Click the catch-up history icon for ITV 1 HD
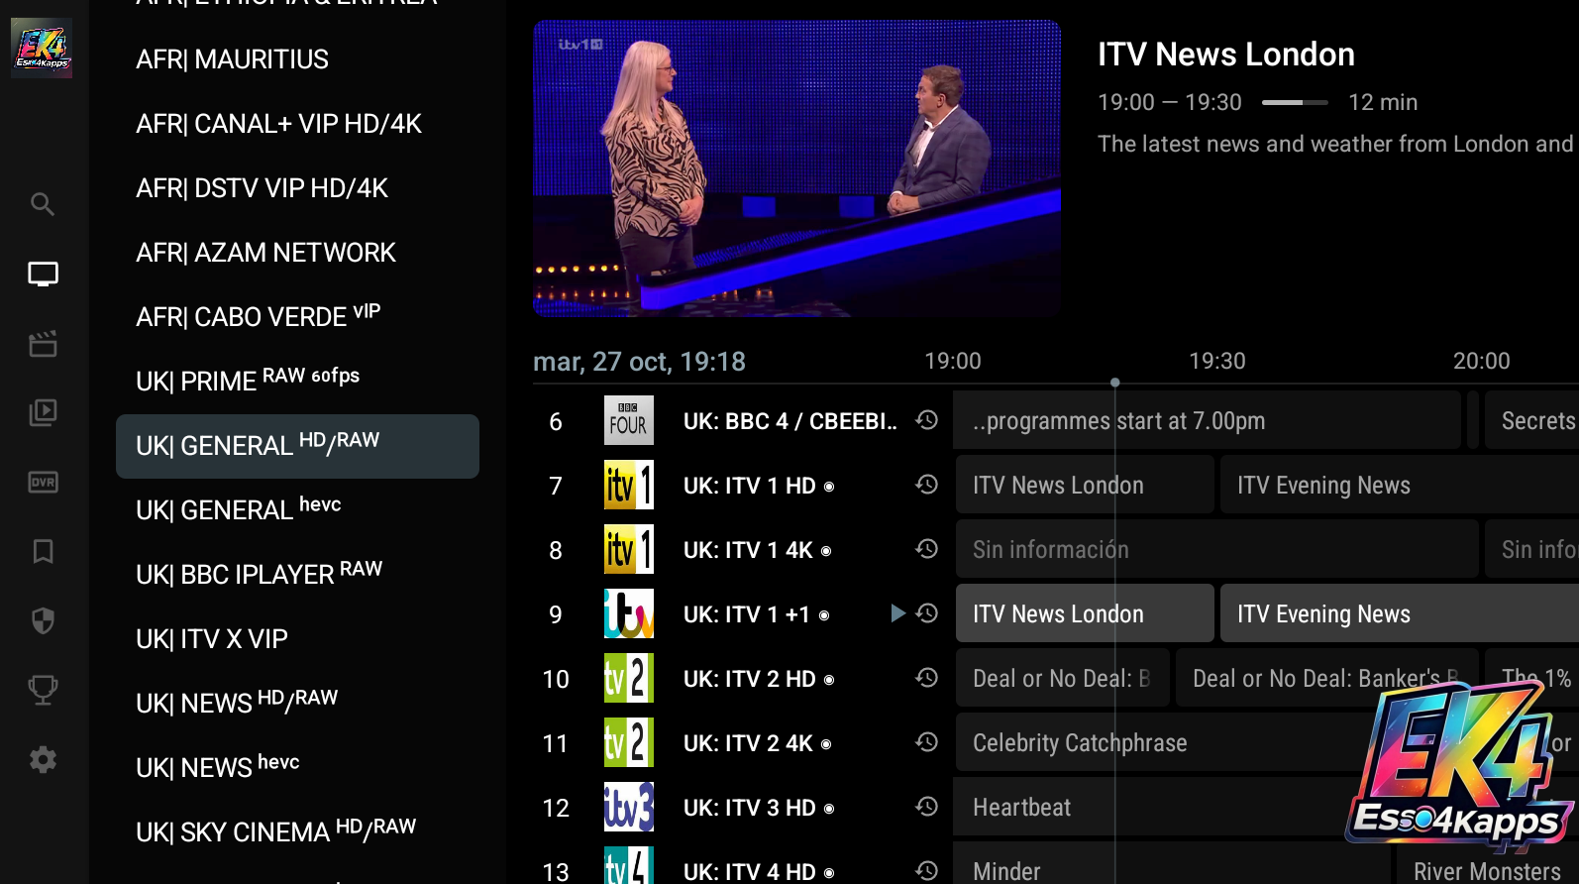 (x=927, y=485)
